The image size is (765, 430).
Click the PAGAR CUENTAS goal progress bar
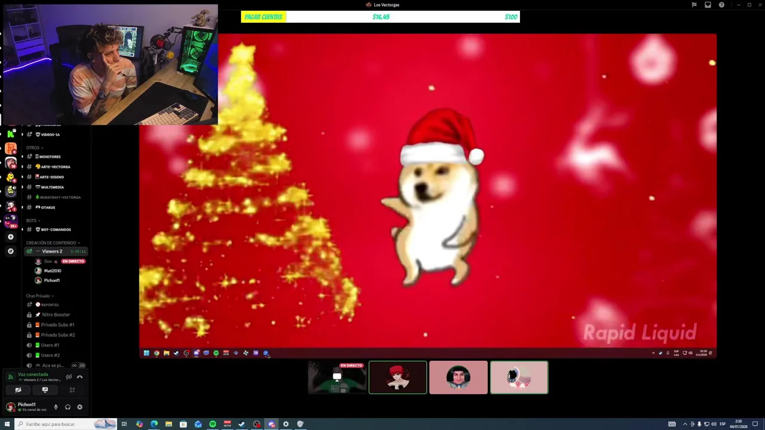(380, 17)
